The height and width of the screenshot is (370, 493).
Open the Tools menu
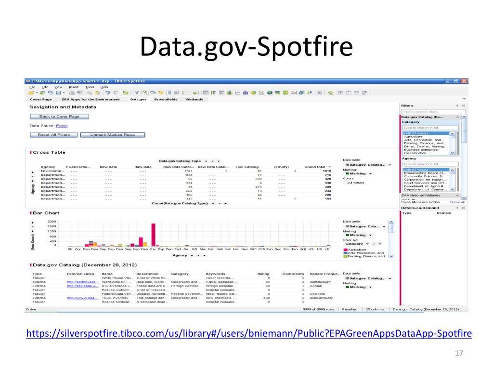(x=90, y=87)
